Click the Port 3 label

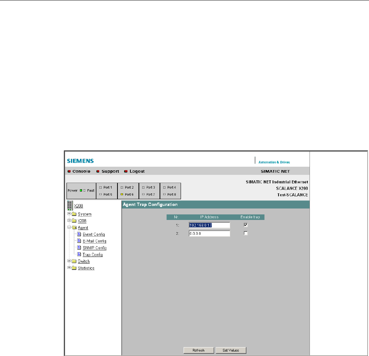point(151,187)
